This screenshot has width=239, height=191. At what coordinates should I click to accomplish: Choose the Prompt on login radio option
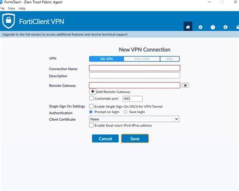pyautogui.click(x=91, y=112)
